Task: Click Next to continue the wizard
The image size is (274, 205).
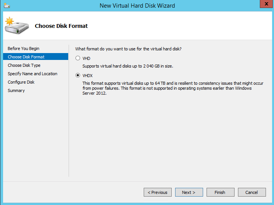Action: (x=189, y=192)
